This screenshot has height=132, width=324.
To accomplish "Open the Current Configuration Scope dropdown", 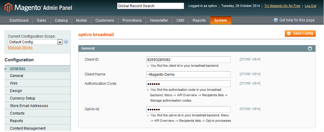I will (x=35, y=42).
